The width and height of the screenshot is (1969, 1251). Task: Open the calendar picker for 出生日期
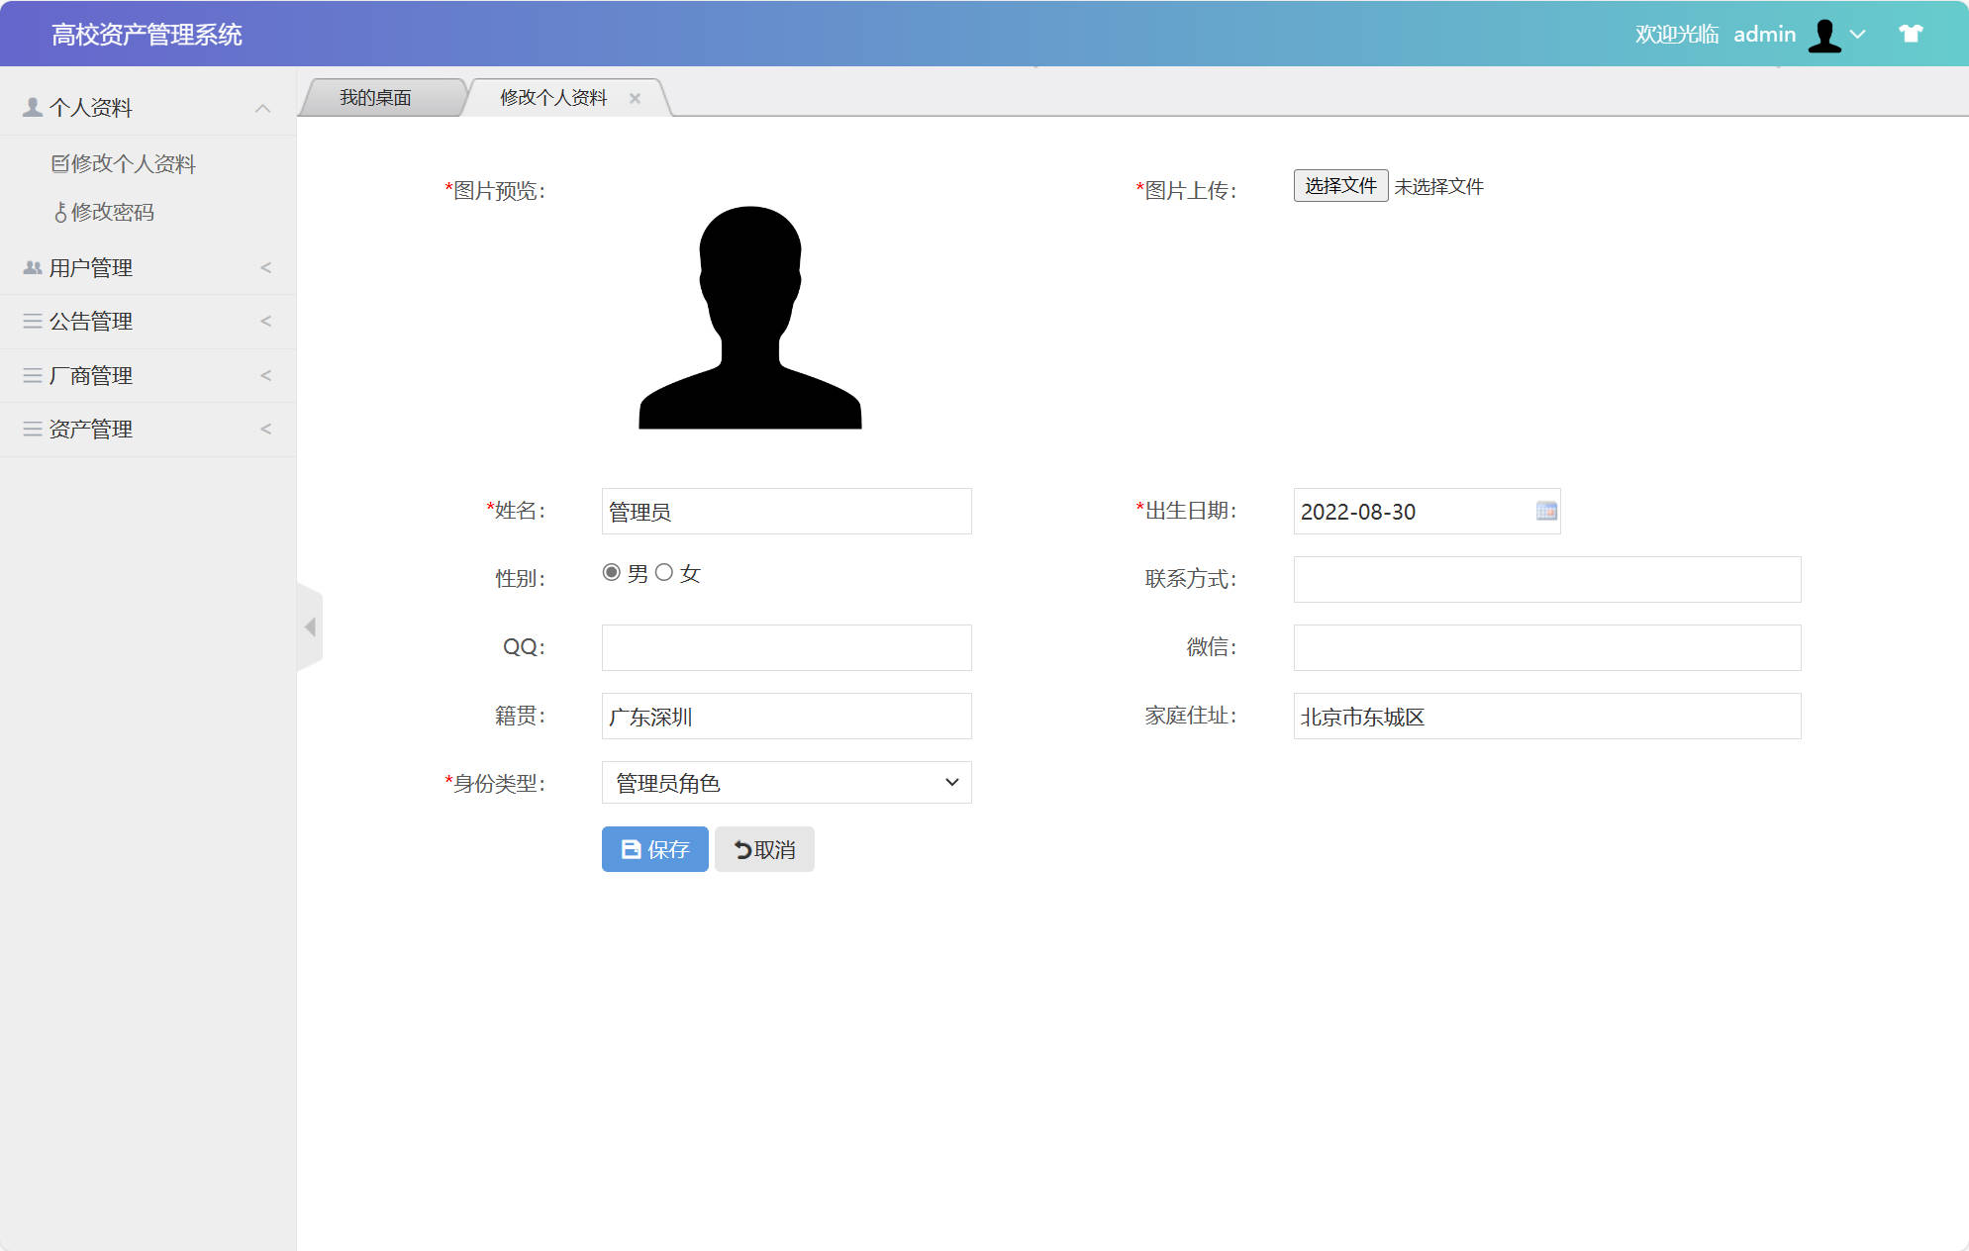click(x=1545, y=512)
